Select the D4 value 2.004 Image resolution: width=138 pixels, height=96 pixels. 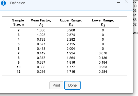click(x=71, y=49)
